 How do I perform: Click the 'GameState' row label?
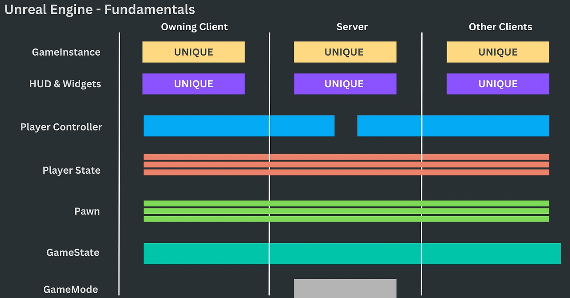click(73, 253)
